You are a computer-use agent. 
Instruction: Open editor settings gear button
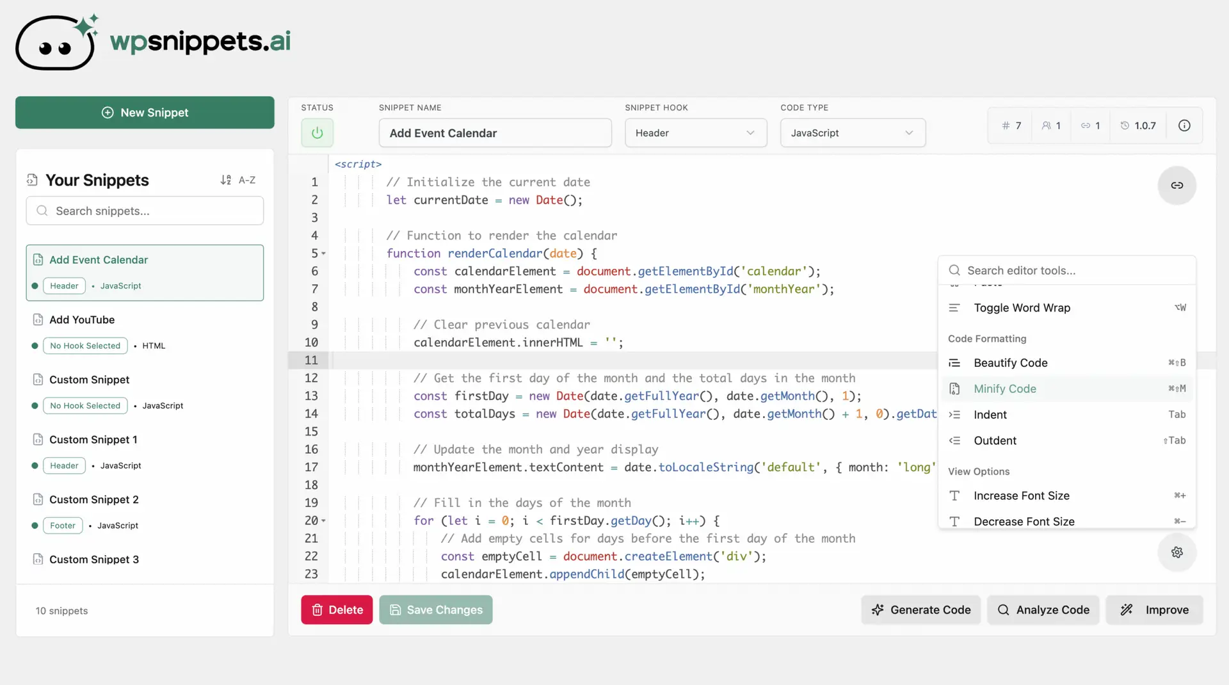1177,552
